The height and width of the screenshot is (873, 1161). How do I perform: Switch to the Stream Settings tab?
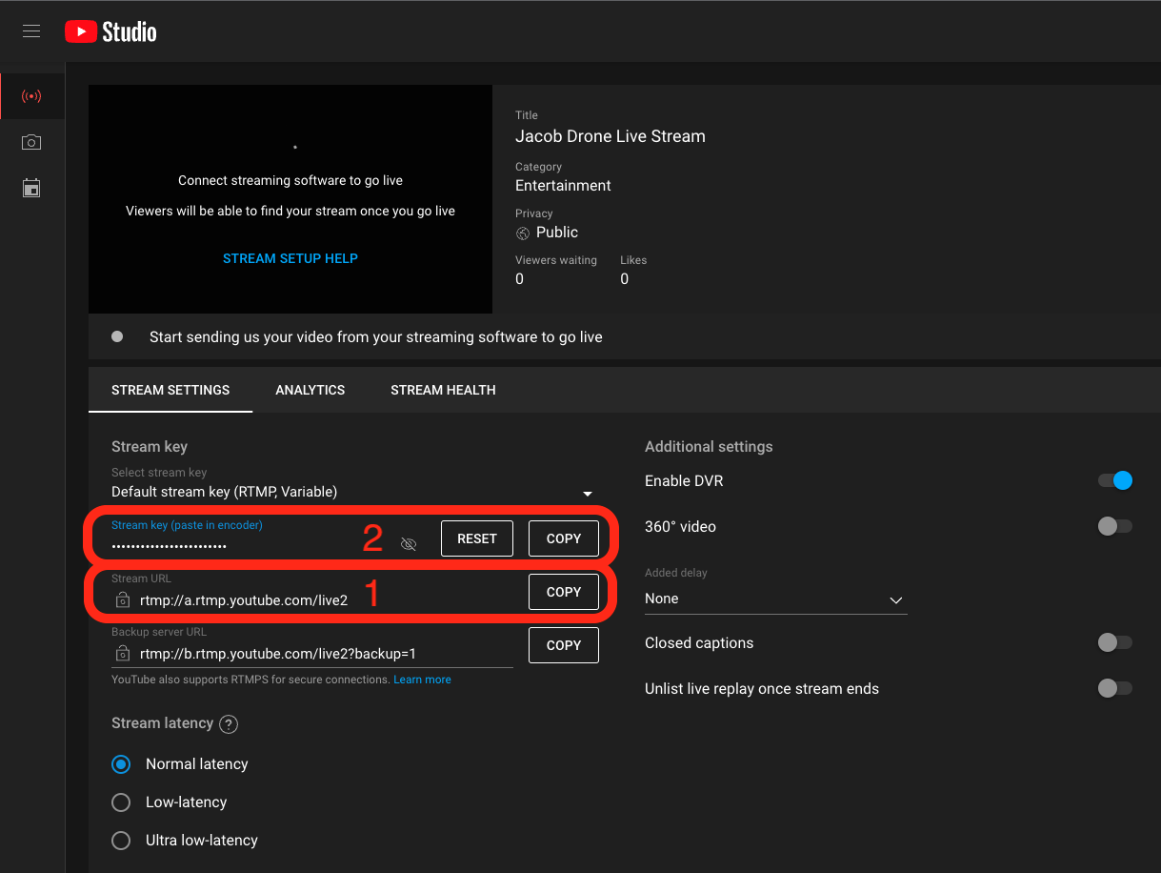coord(170,390)
